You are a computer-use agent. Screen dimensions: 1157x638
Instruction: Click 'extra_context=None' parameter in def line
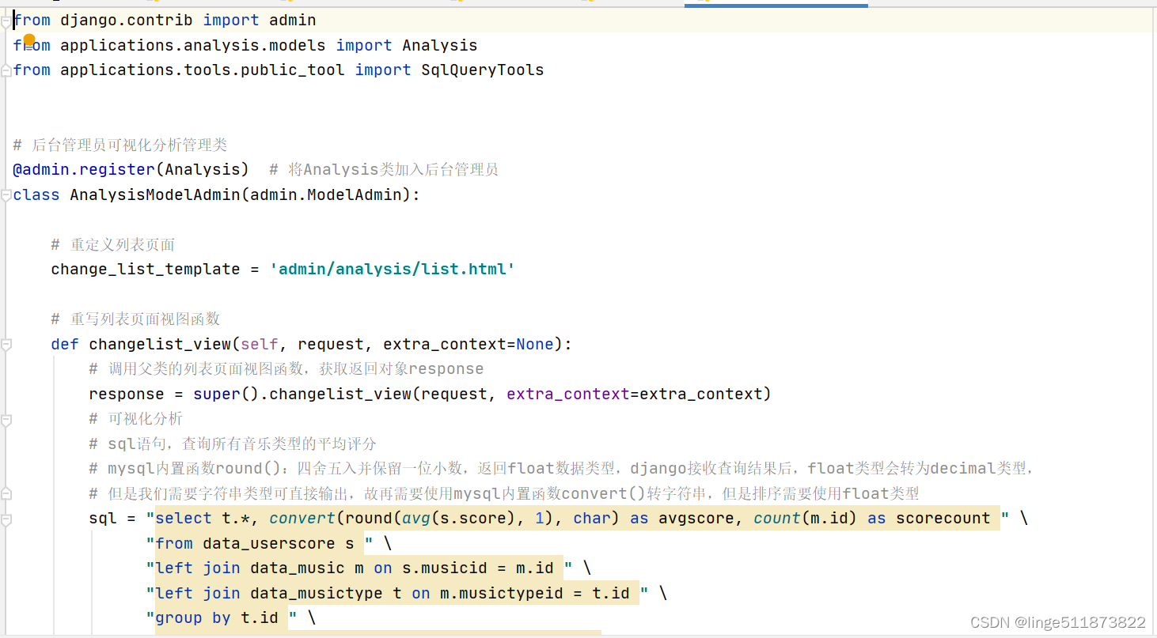click(468, 344)
